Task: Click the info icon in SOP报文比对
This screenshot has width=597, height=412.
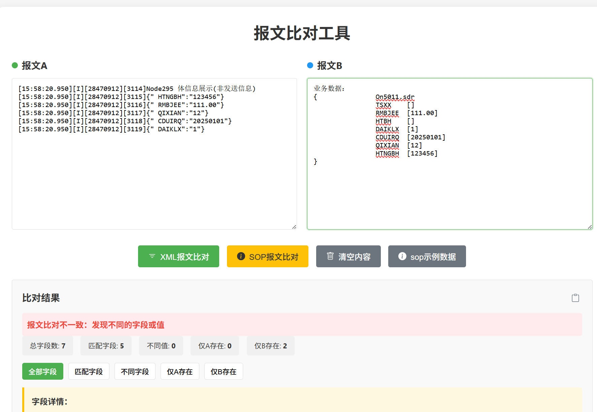Action: coord(241,256)
